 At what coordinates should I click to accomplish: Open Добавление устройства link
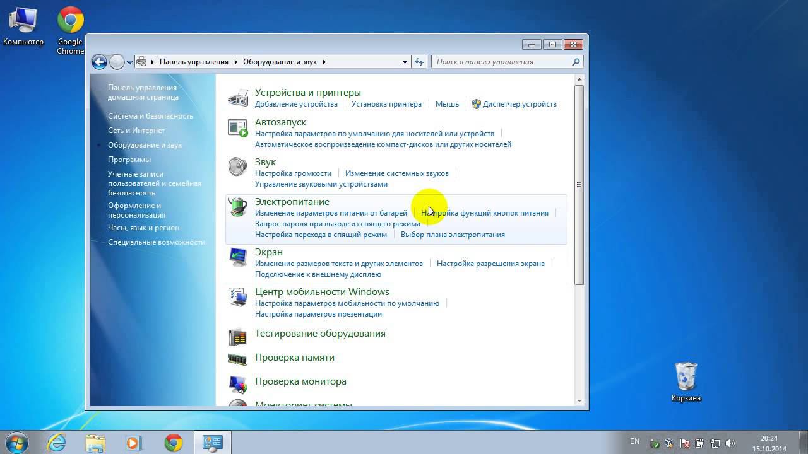(x=296, y=104)
